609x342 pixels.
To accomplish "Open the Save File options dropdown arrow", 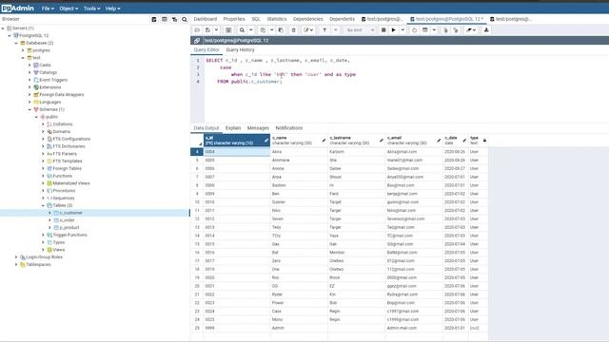I will pos(216,30).
